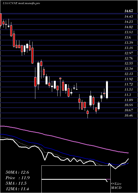Click the MACD inset box
138x193 pixels.
(x=76, y=179)
